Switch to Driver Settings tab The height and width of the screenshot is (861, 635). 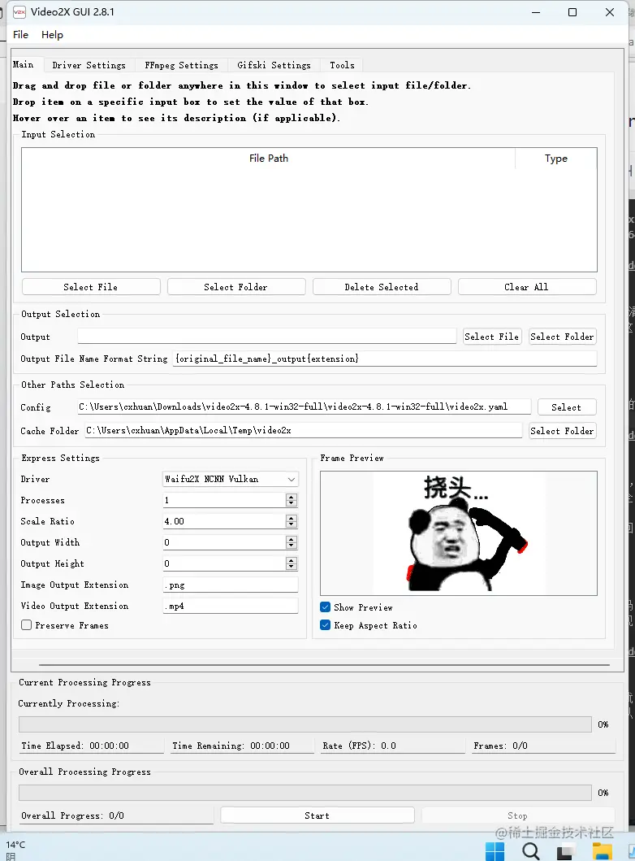click(x=89, y=65)
